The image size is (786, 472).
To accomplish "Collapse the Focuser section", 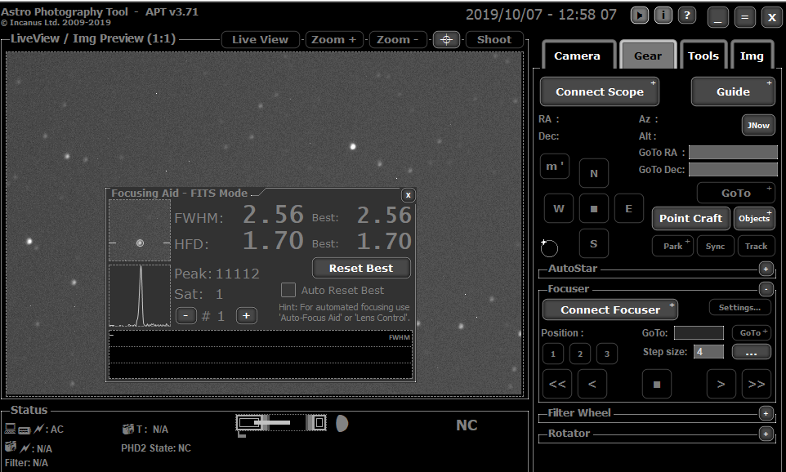I will click(766, 289).
